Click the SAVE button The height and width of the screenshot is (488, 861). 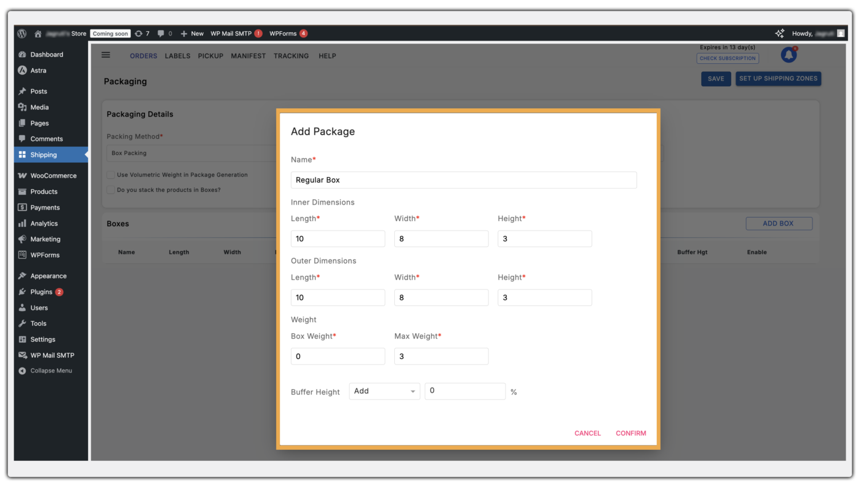click(x=716, y=79)
